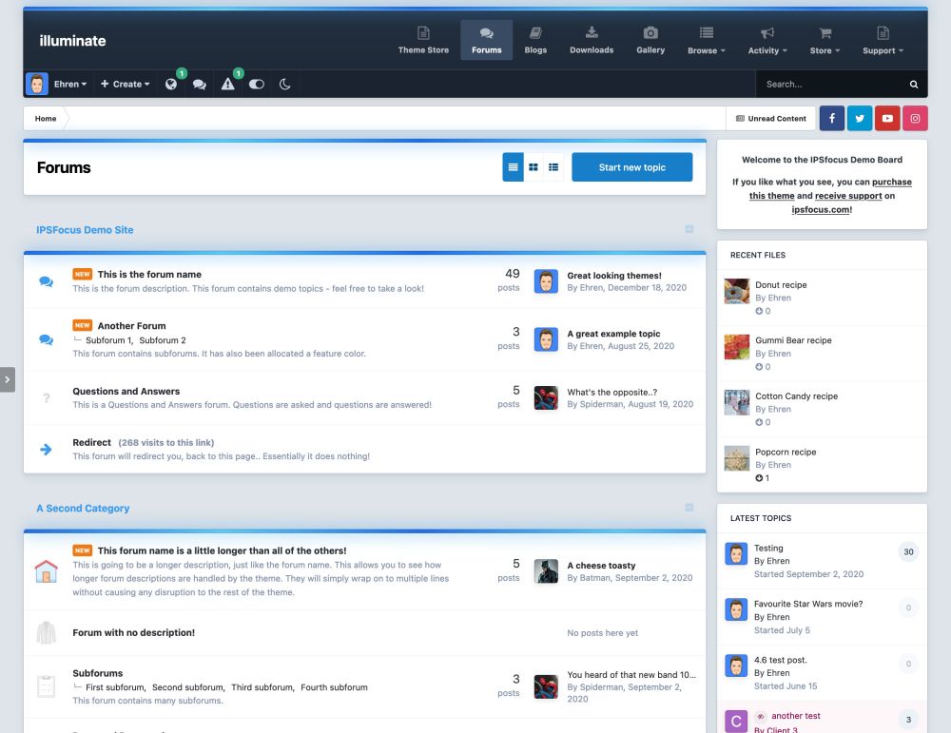Collapse A Second Category section

(x=689, y=508)
